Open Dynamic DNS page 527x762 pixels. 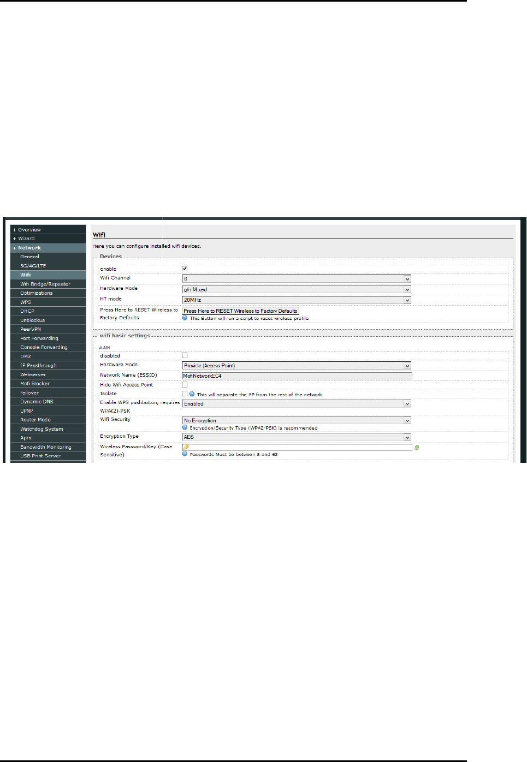coord(48,402)
